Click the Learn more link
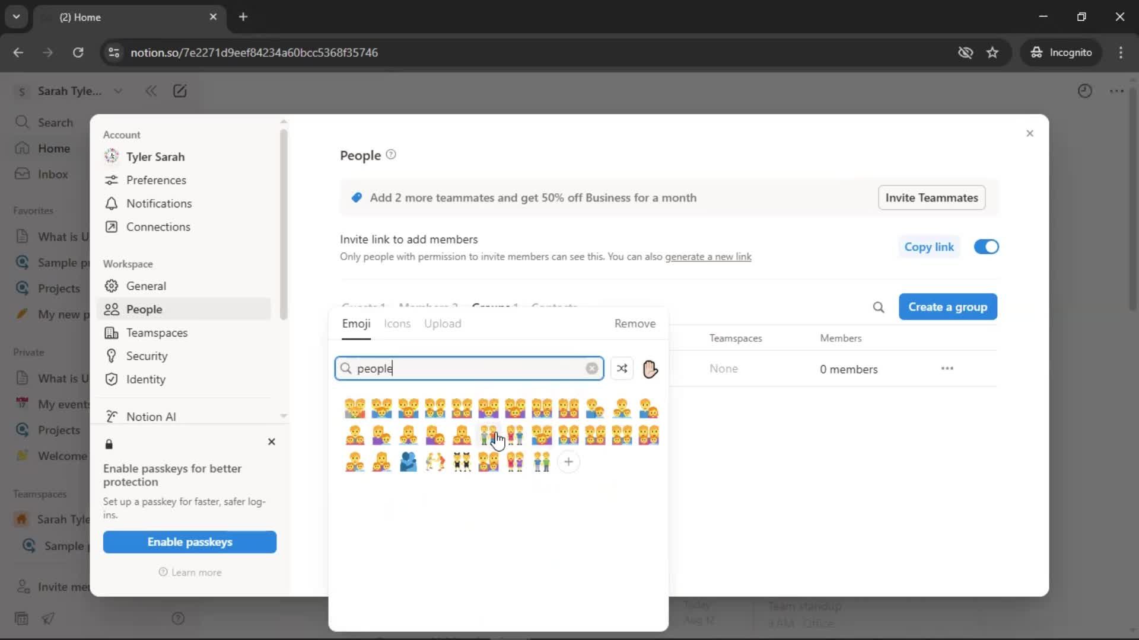 pyautogui.click(x=190, y=572)
